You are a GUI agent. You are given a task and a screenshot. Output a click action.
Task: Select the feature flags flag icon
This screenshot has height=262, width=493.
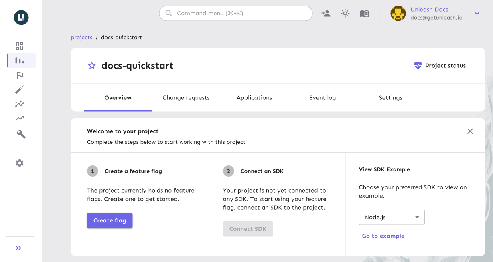point(19,75)
